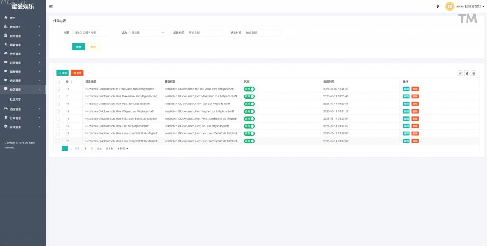Click the print icon above table

coord(474,73)
